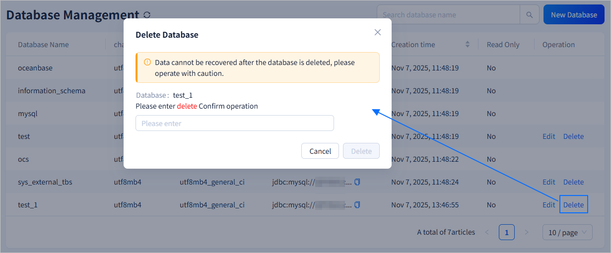Click the oceanbase database name
The image size is (611, 253).
click(x=35, y=68)
